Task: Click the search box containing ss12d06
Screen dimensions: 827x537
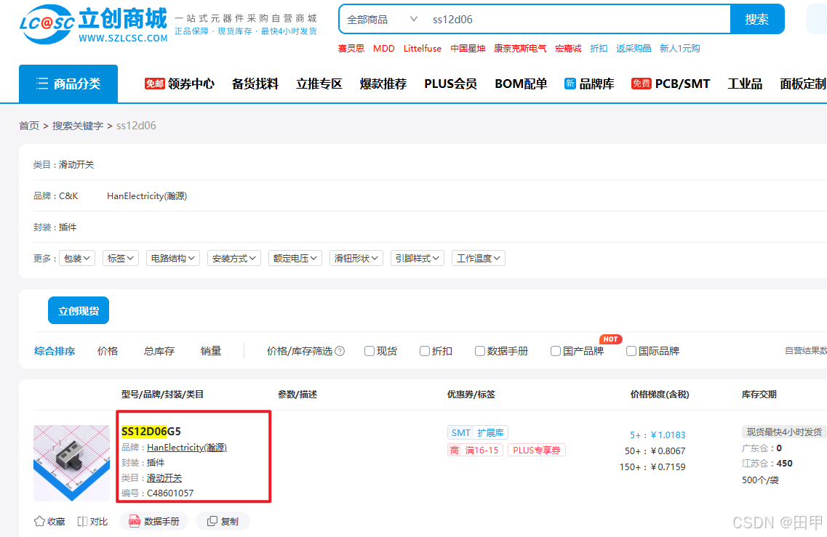Action: pyautogui.click(x=578, y=20)
